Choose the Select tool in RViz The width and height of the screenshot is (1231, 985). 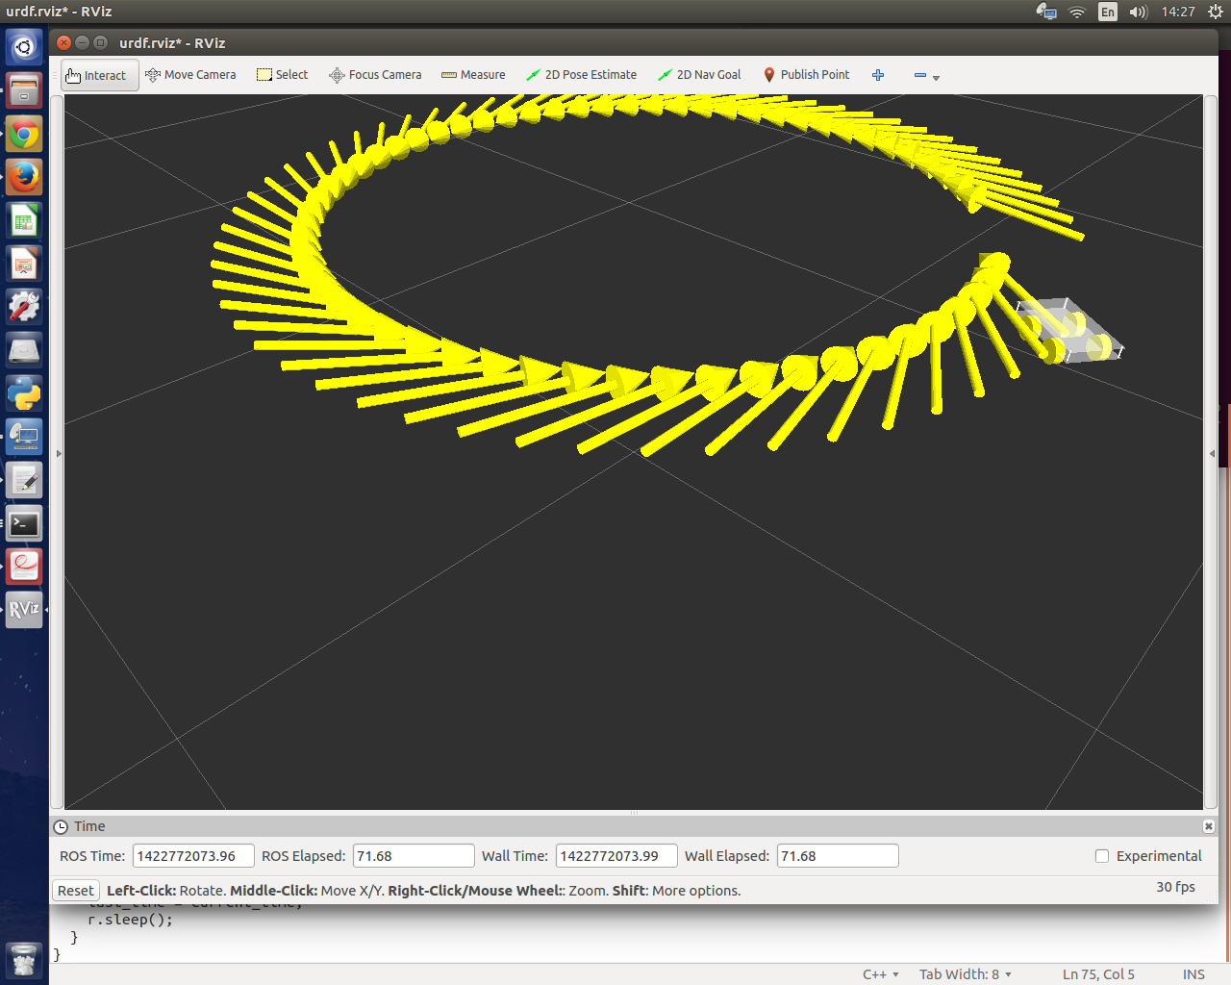click(282, 74)
